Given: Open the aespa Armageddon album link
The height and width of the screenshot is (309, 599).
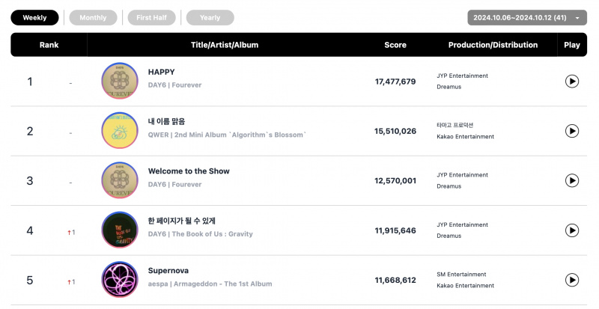Looking at the screenshot, I should click(x=210, y=284).
